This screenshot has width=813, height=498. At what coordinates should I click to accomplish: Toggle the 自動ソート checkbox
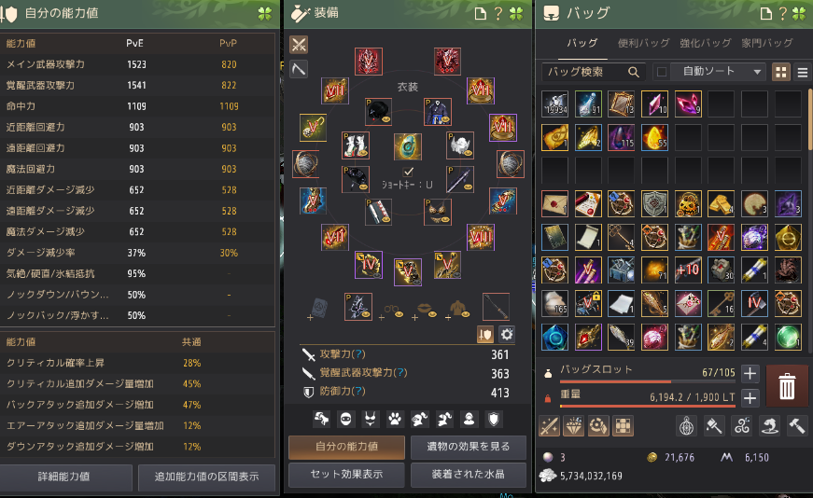tap(662, 72)
